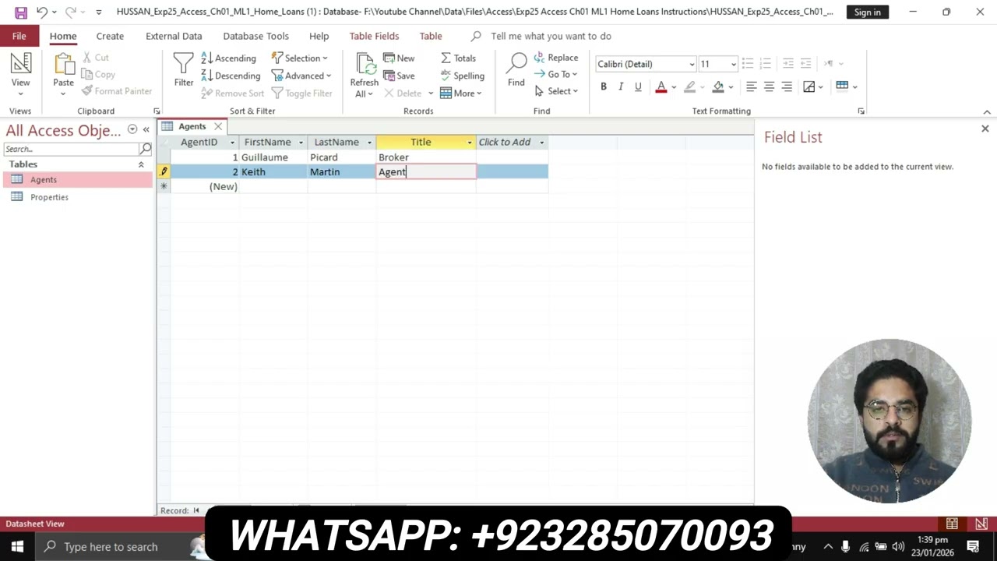
Task: Click the Cut scissors command
Action: (x=97, y=58)
